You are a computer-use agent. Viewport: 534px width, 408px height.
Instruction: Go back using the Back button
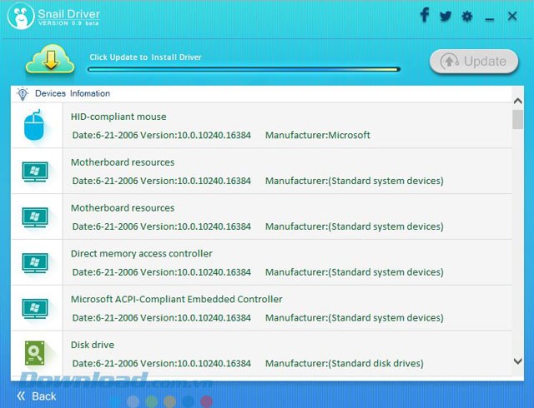pyautogui.click(x=37, y=396)
